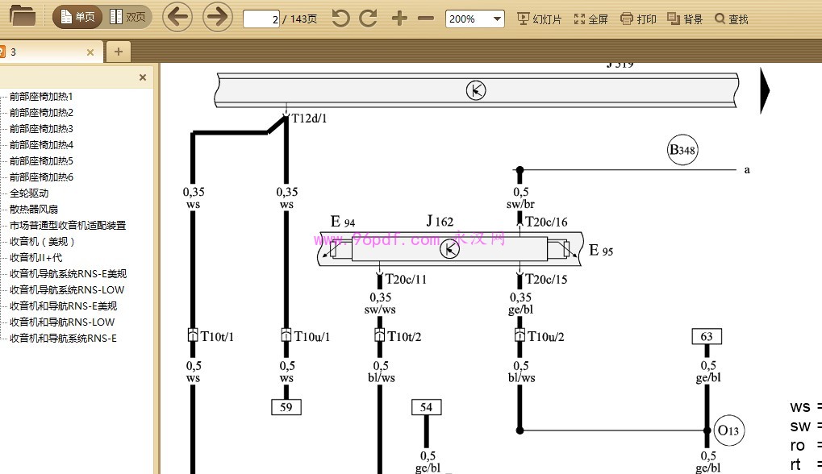Click the J 162 component label
Screen dimensions: 822x474
tap(440, 222)
